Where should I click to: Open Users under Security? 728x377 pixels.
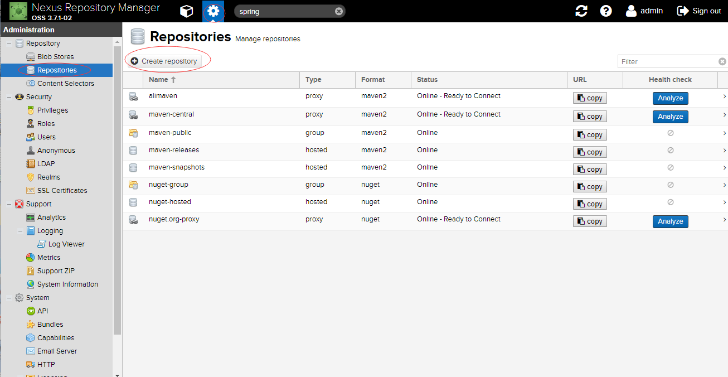(46, 137)
